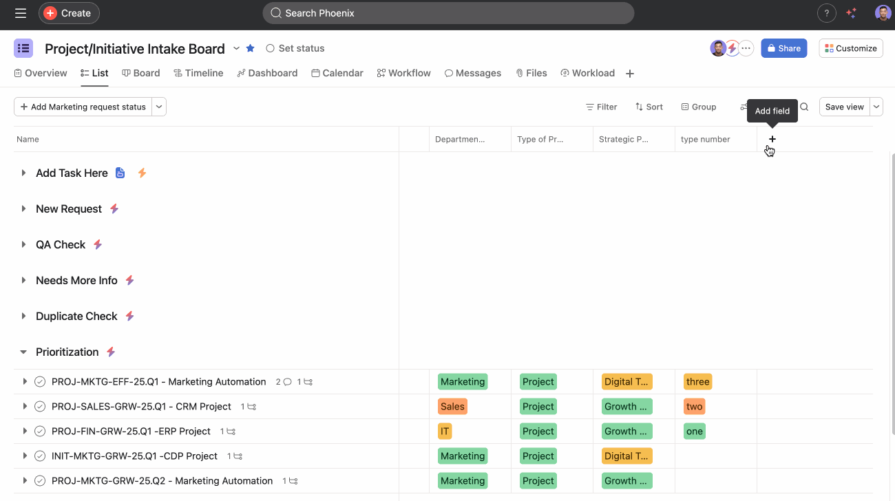
Task: Mark CRM Project task as complete
Action: [40, 407]
